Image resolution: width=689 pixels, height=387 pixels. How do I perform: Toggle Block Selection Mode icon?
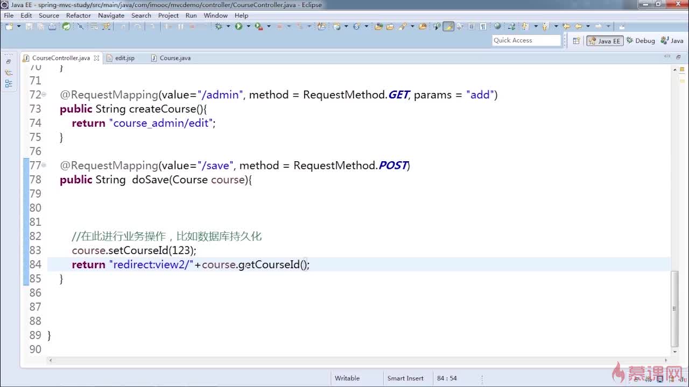pos(472,26)
